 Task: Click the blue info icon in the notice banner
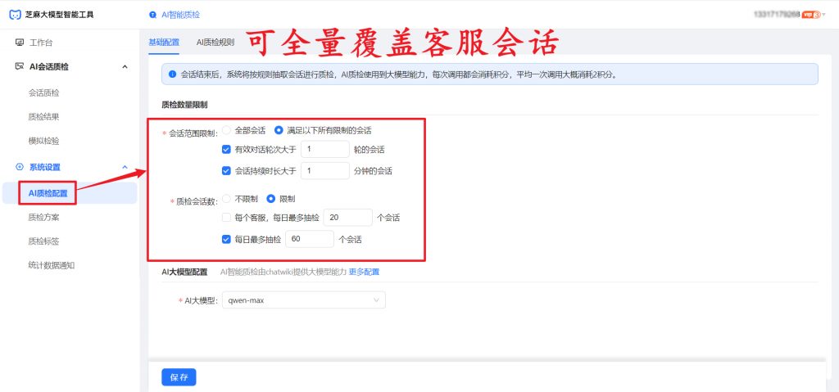tap(172, 74)
